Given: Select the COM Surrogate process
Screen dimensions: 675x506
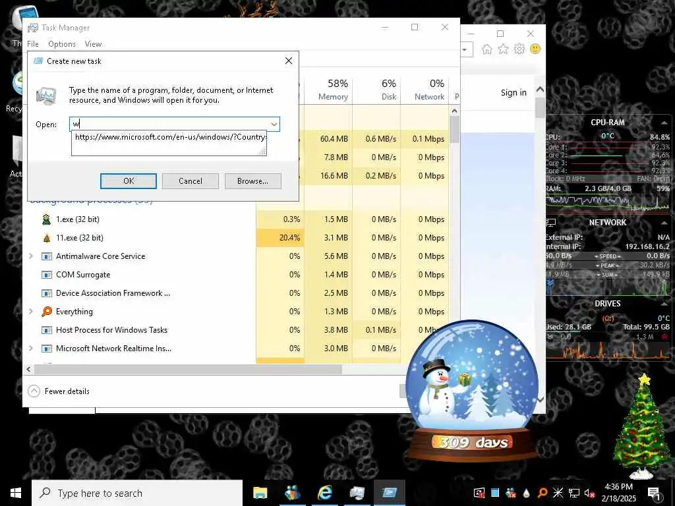Looking at the screenshot, I should [x=82, y=275].
